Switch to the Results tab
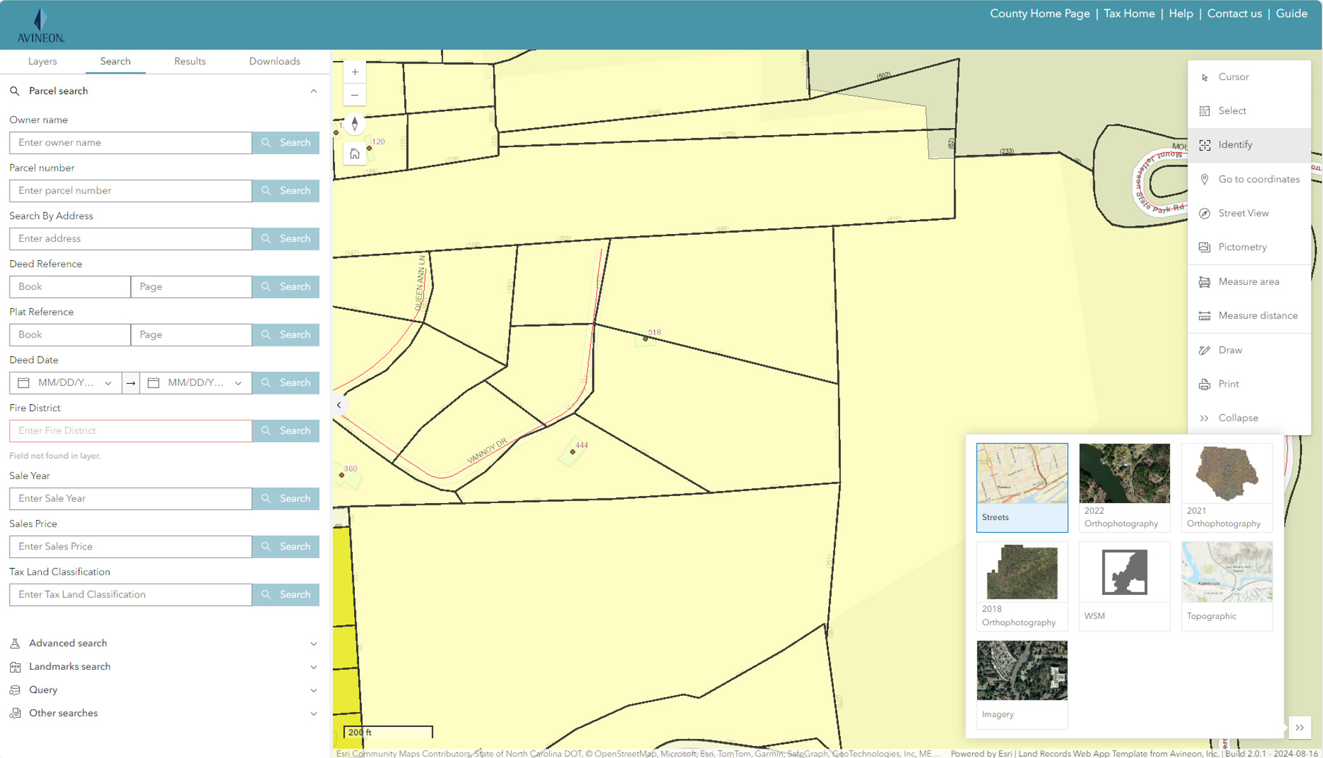The width and height of the screenshot is (1323, 758). 189,61
